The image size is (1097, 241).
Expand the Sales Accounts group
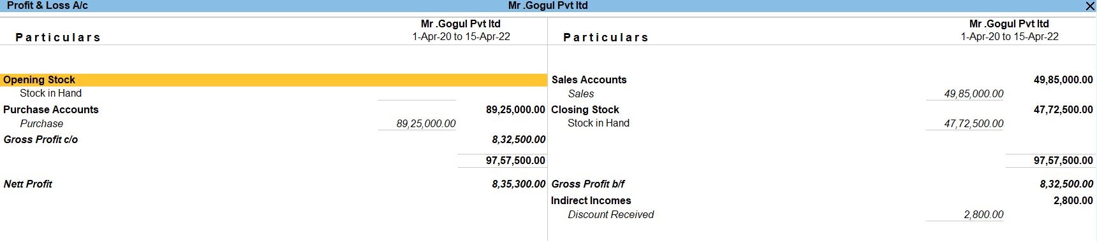pos(589,80)
